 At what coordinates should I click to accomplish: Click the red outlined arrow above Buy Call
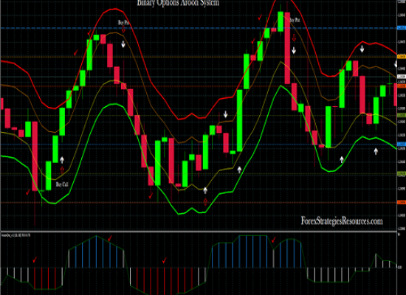pos(62,170)
